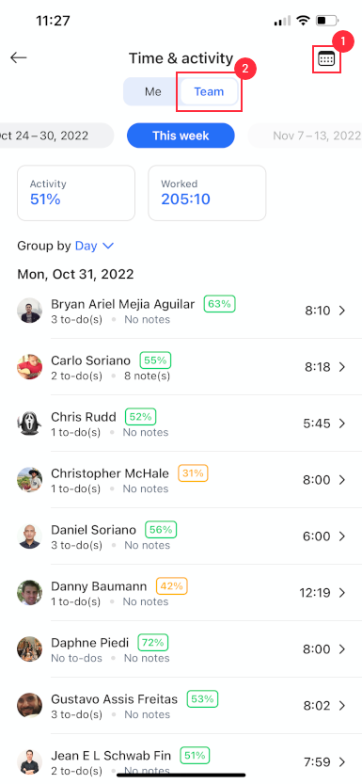Expand Danny Baumann's 12:19 entry chevron
The image size is (362, 784).
coord(342,593)
